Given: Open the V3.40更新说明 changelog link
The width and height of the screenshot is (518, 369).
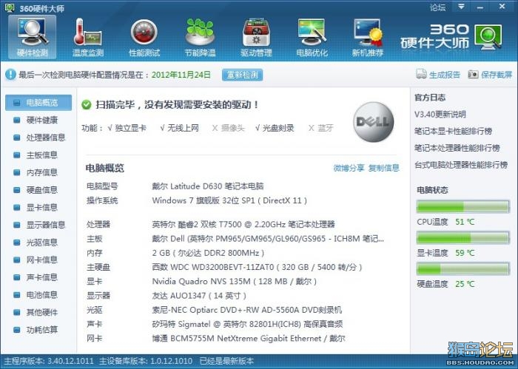Looking at the screenshot, I should 440,115.
